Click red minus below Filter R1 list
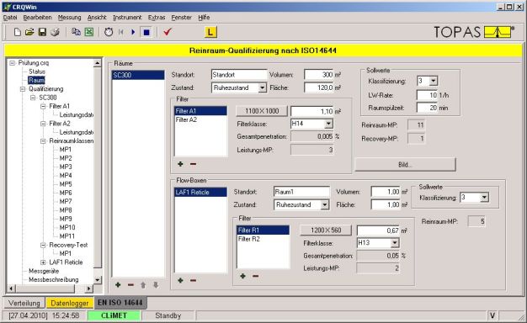The width and height of the screenshot is (527, 323). [255, 276]
